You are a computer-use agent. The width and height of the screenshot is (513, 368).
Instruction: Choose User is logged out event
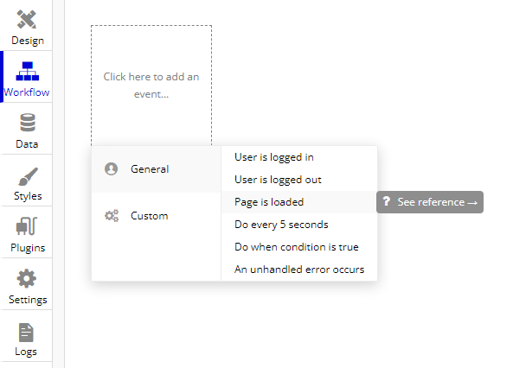pos(278,180)
